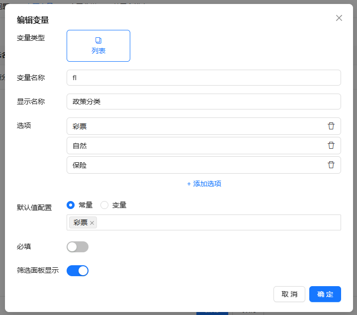357x315 pixels.
Task: Delete the 保险 option with trash icon
Action: point(331,165)
